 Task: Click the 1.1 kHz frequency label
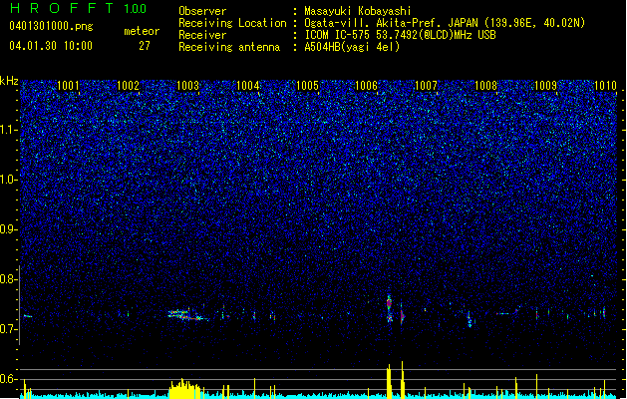click(9, 130)
